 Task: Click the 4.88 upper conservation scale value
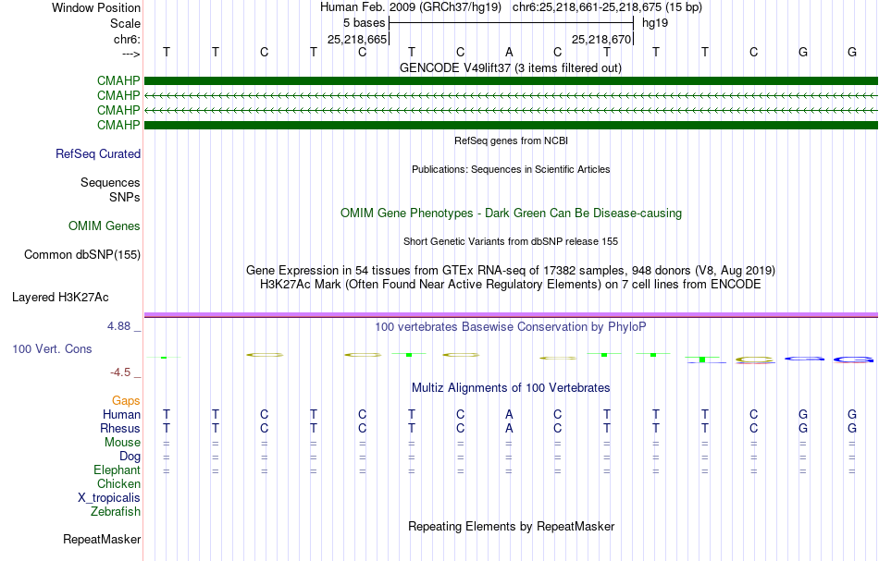click(x=119, y=326)
